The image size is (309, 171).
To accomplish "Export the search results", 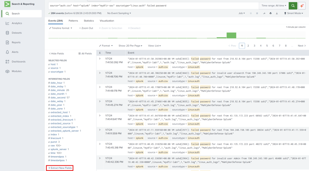I will coord(277,13).
